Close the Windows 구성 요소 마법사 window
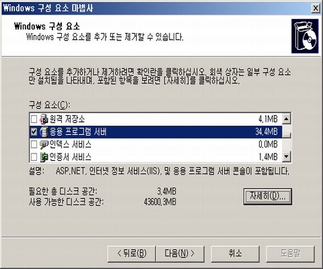The image size is (323, 269). click(316, 8)
